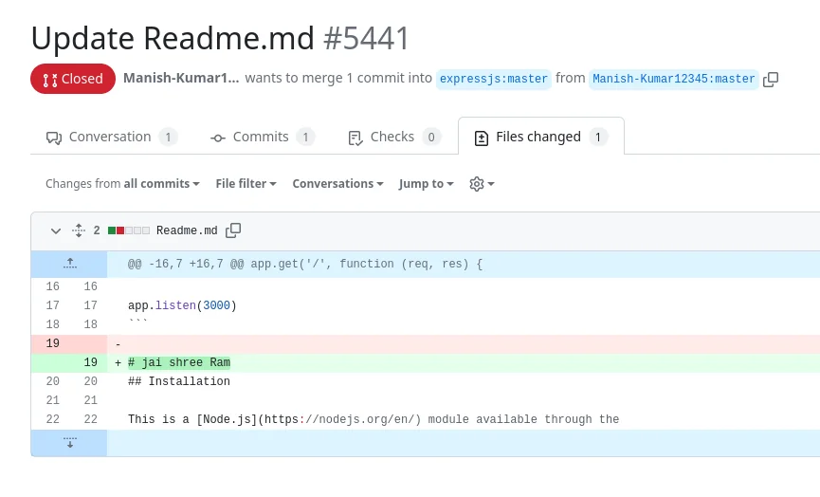
Task: Open the File filter dropdown
Action: 246,184
